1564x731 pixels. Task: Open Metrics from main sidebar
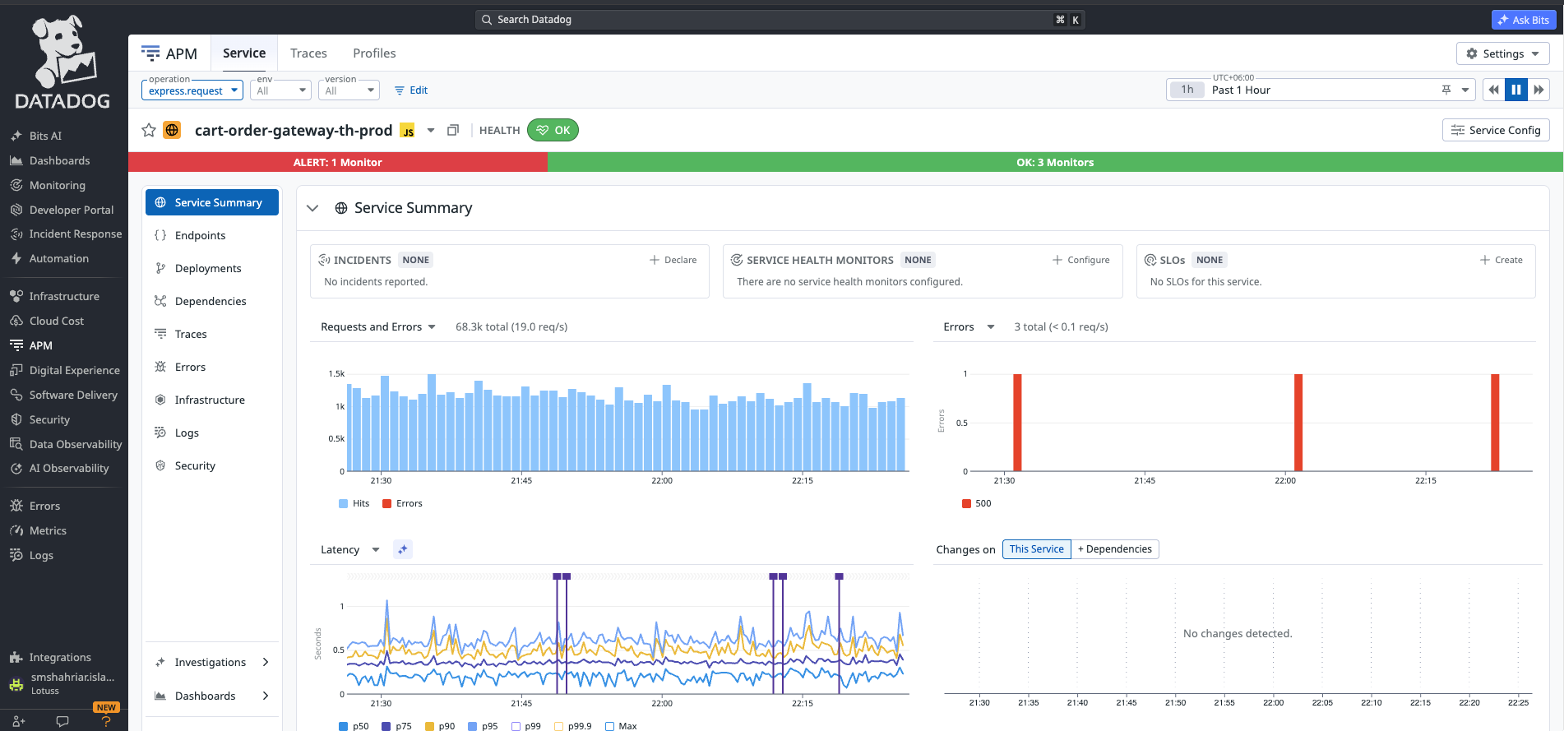[48, 530]
